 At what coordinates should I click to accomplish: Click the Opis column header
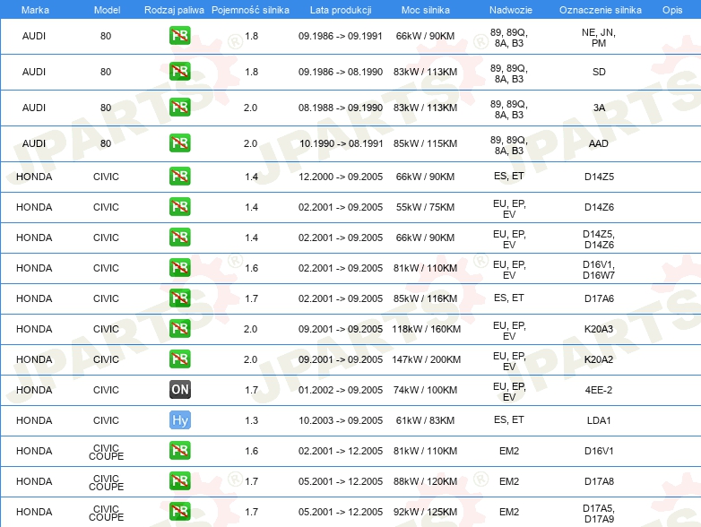[x=672, y=10]
